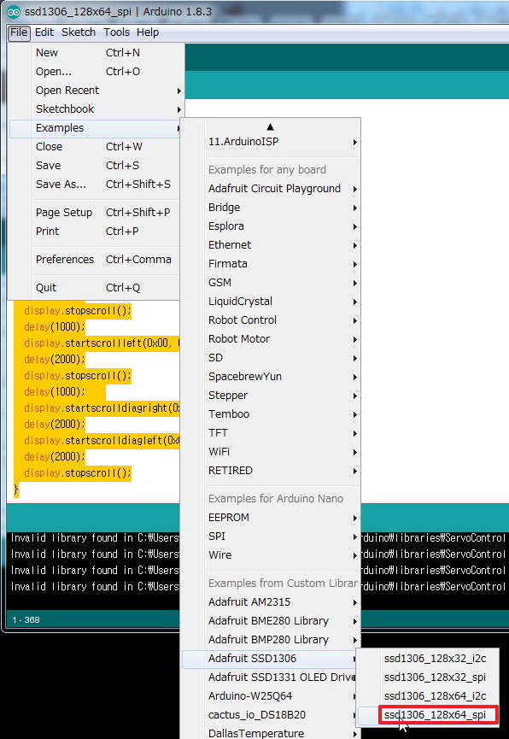Choose New from File menu
Screen dimensions: 509x739
(97, 53)
